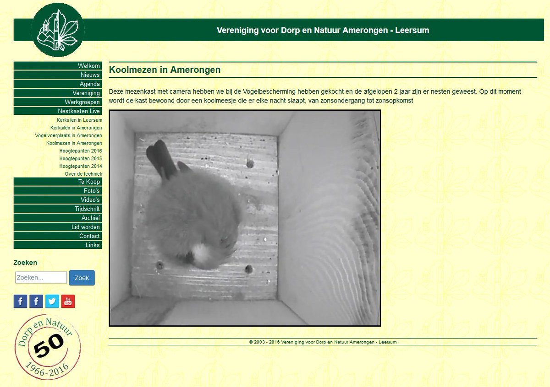This screenshot has width=550, height=387.
Task: Go to the Foto's page
Action: pyautogui.click(x=58, y=191)
